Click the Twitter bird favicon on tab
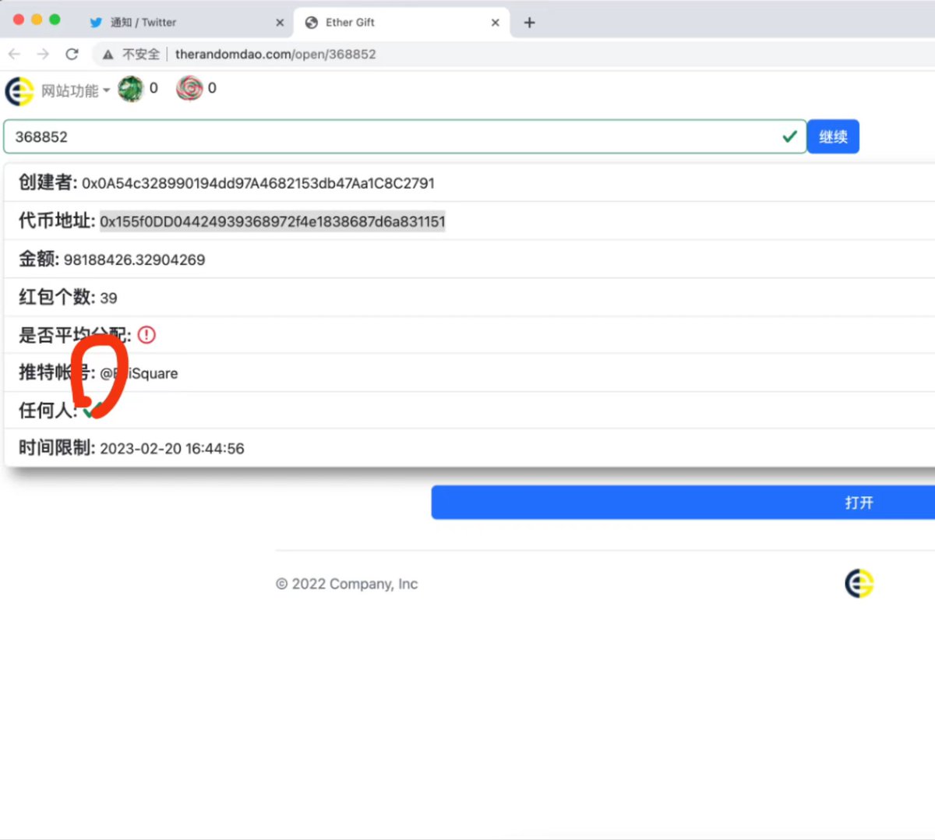The height and width of the screenshot is (840, 935). (96, 23)
